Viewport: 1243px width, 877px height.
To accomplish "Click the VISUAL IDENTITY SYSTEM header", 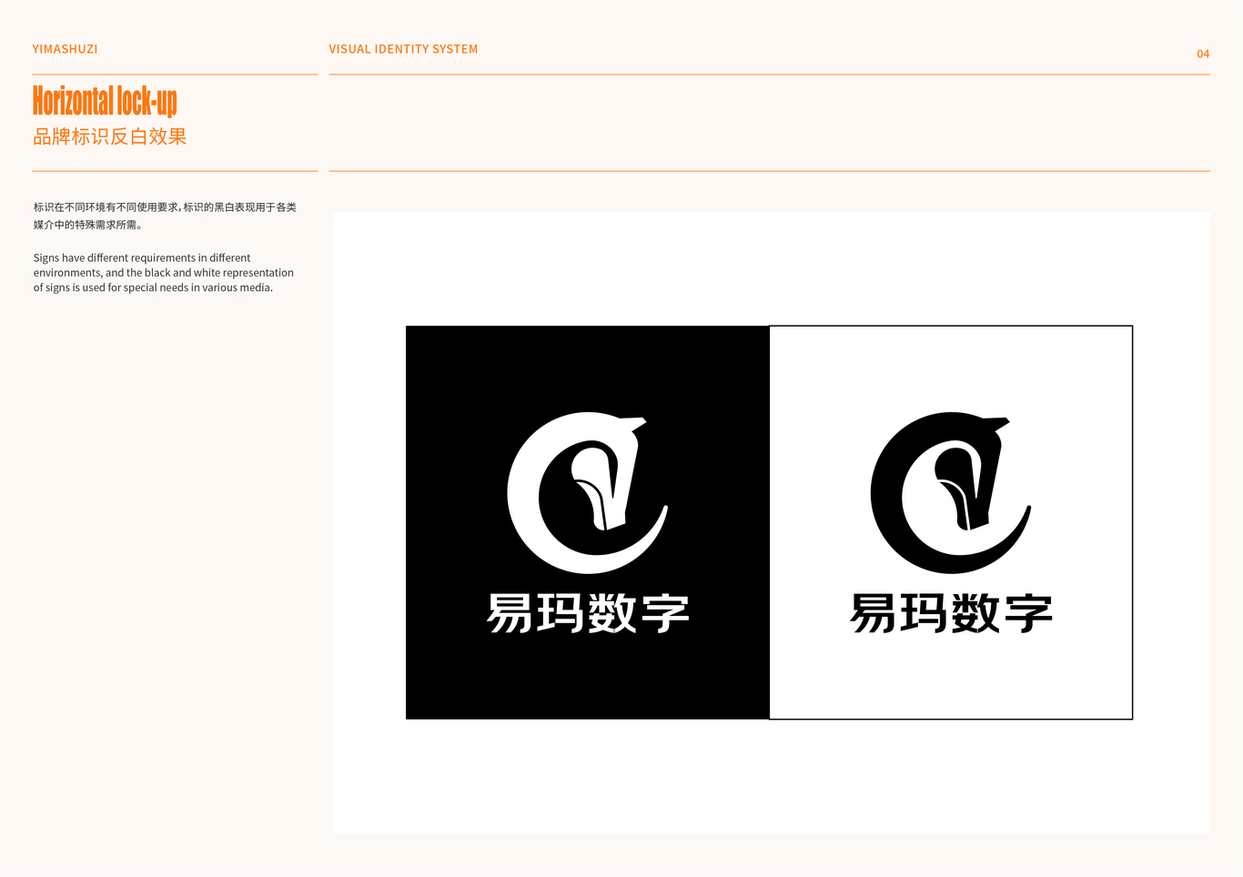I will (403, 49).
